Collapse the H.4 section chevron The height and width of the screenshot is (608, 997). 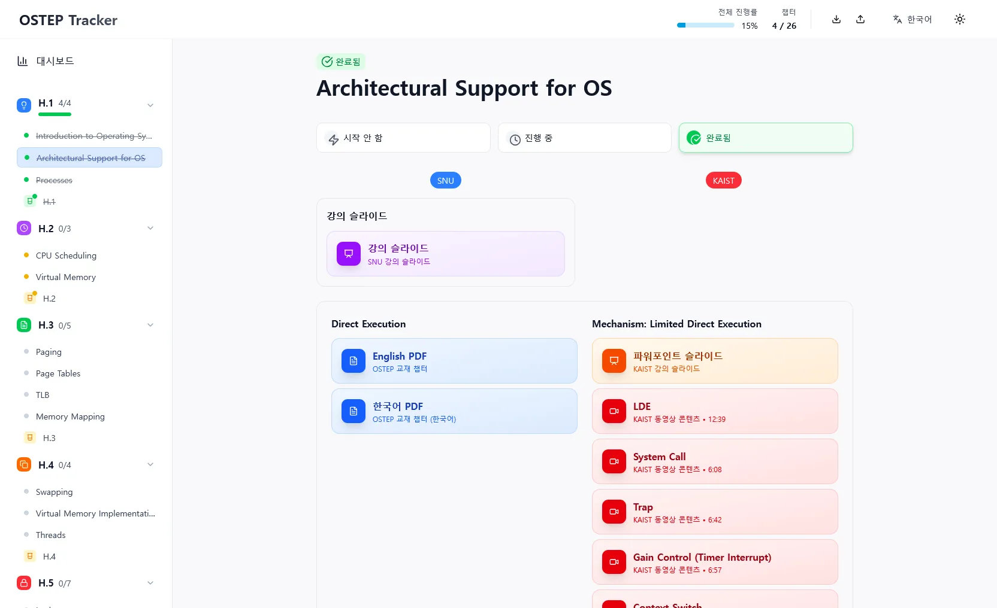click(x=150, y=464)
